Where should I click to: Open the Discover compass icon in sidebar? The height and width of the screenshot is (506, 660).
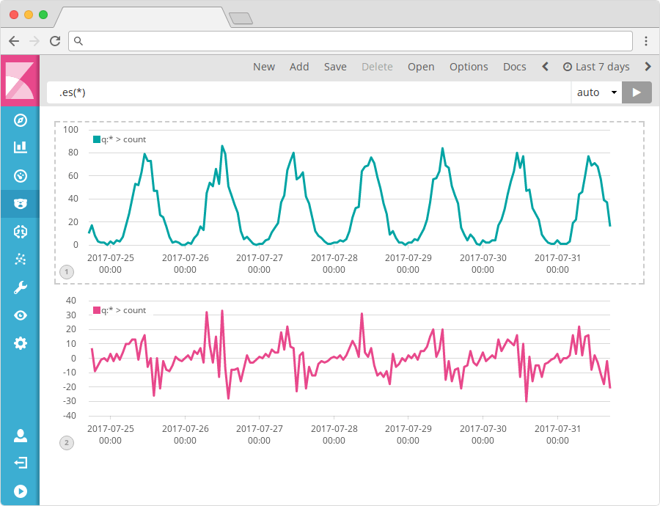coord(20,119)
